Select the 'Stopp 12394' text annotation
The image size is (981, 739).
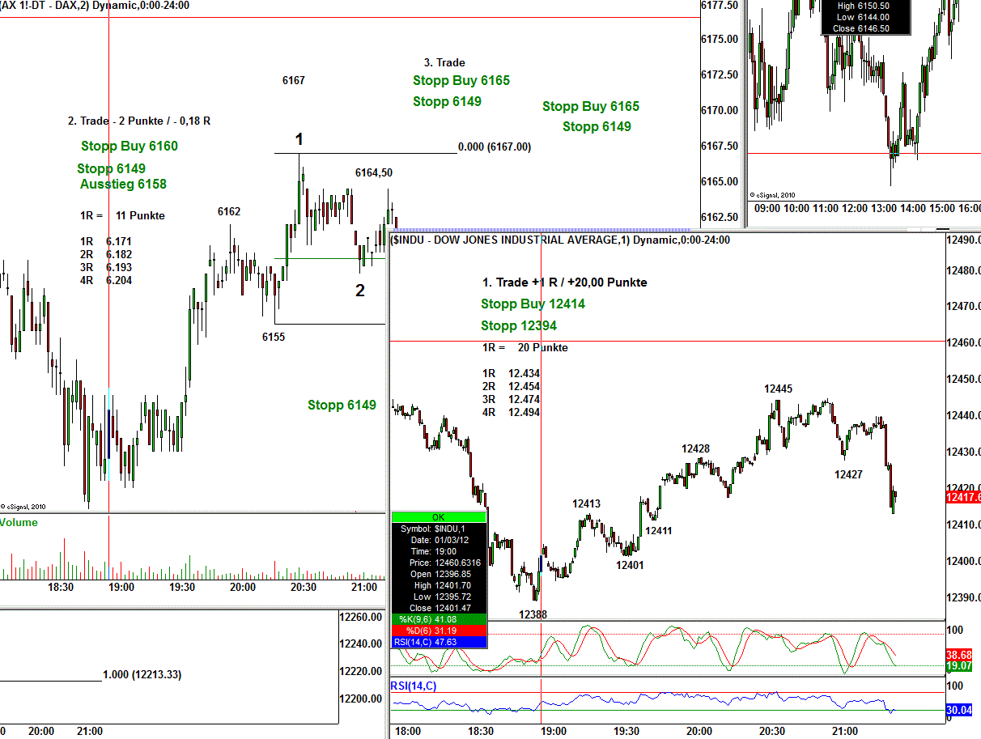[x=519, y=326]
